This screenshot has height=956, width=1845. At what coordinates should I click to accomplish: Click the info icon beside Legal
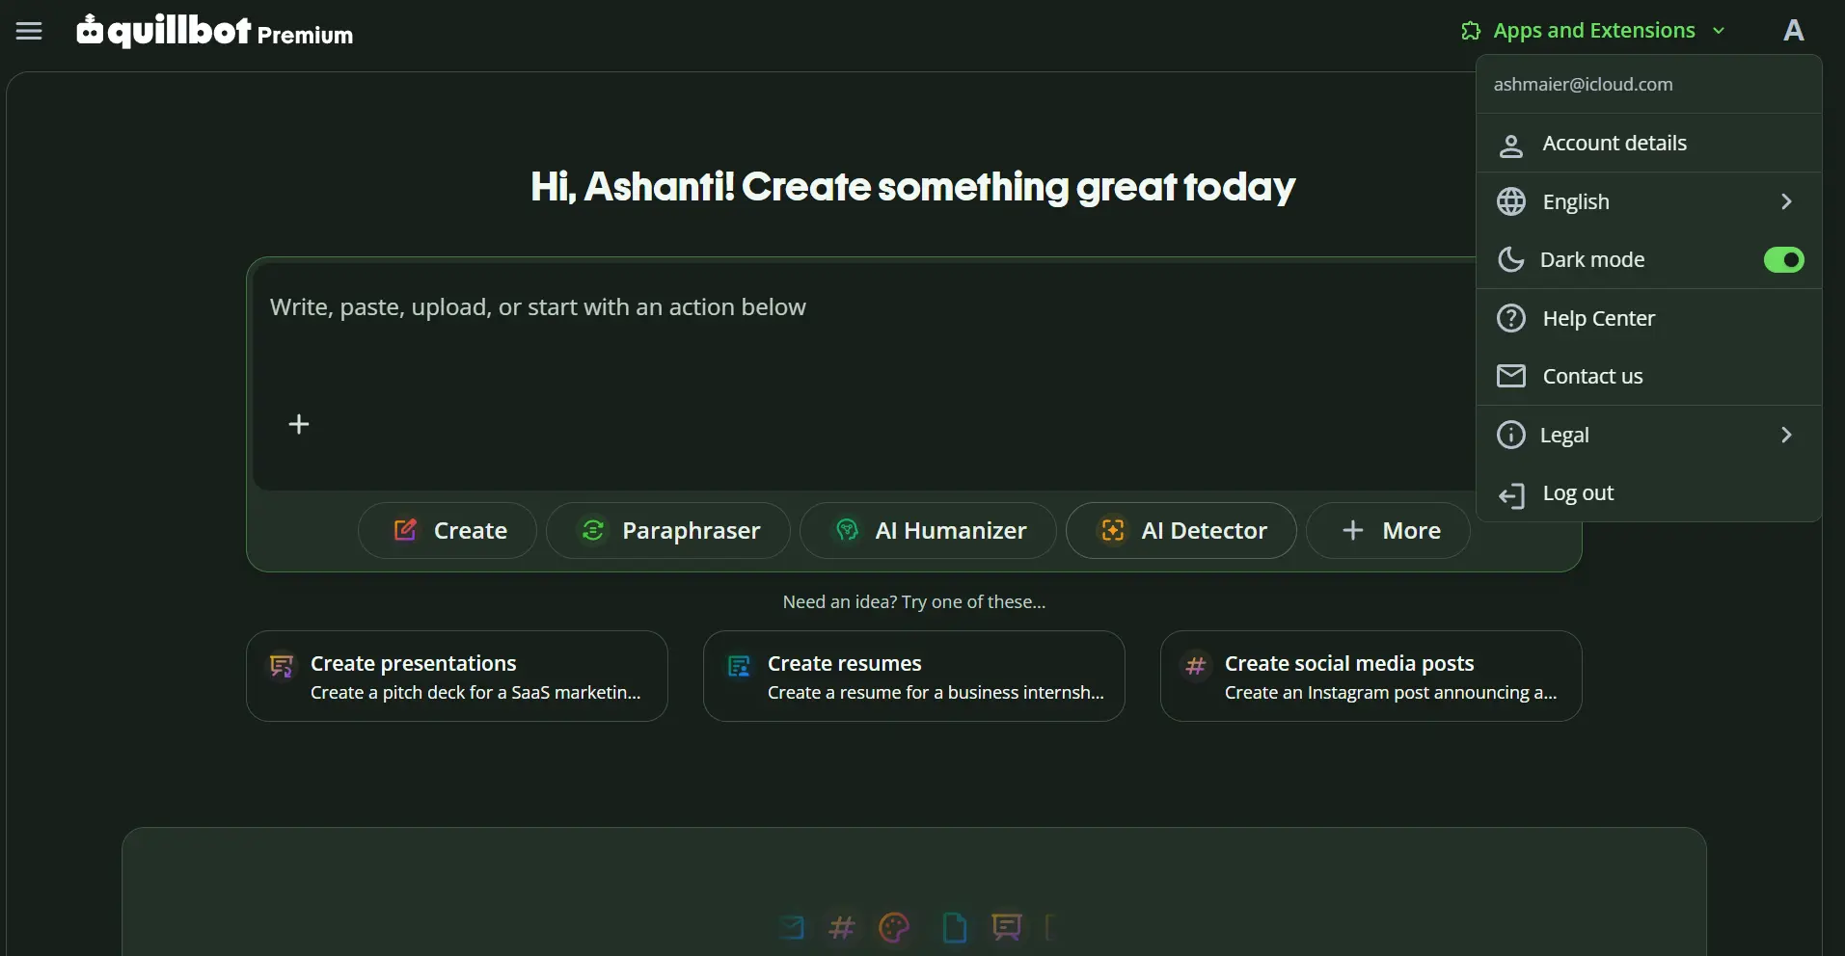1511,435
